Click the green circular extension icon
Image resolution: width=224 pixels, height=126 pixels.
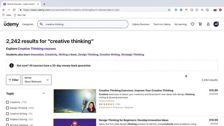click(176, 10)
